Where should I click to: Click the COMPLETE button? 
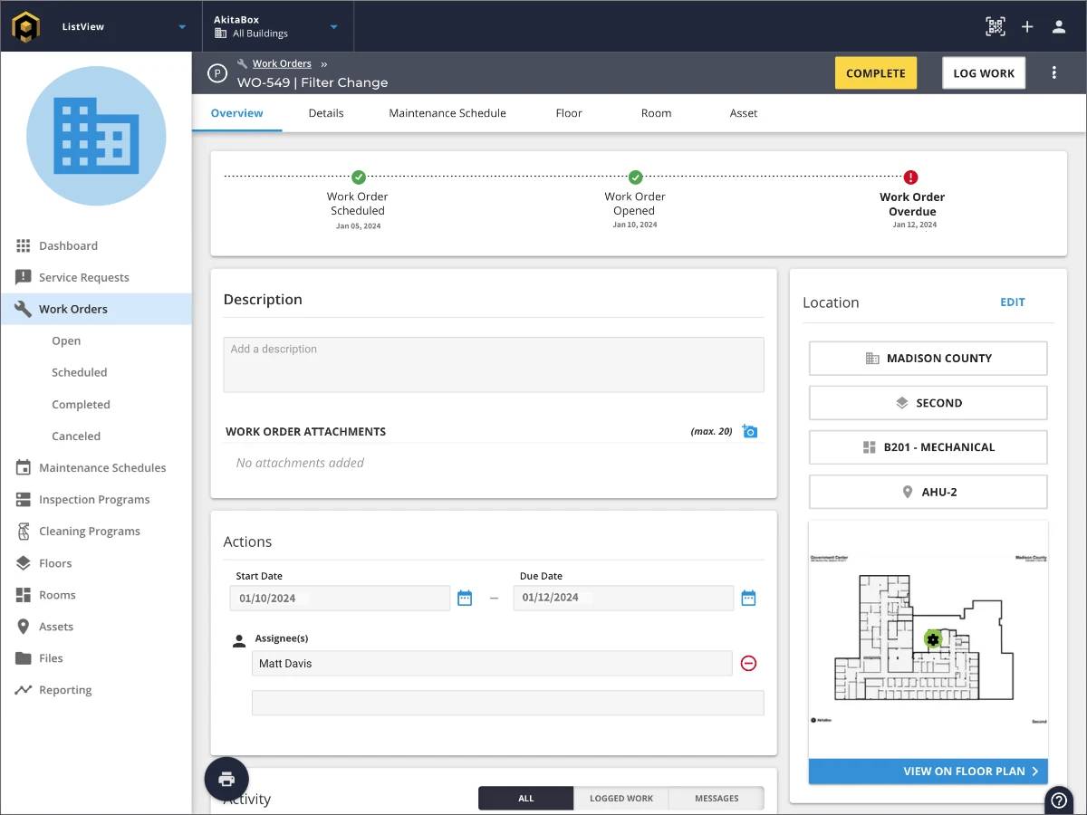875,72
